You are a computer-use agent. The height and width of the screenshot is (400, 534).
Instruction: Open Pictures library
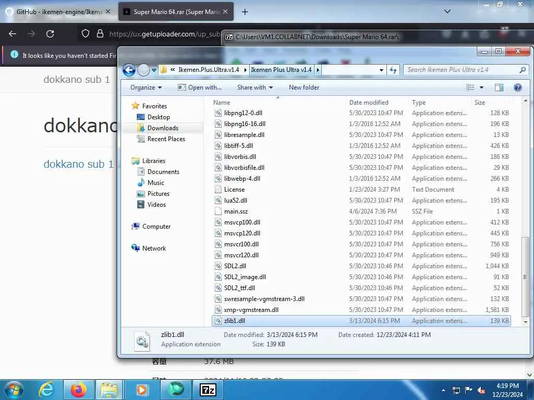[159, 194]
